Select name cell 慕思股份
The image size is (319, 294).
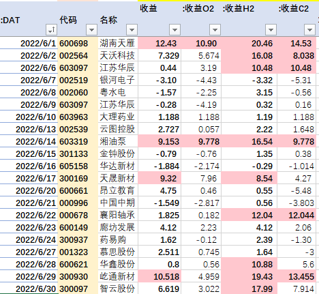(118, 252)
